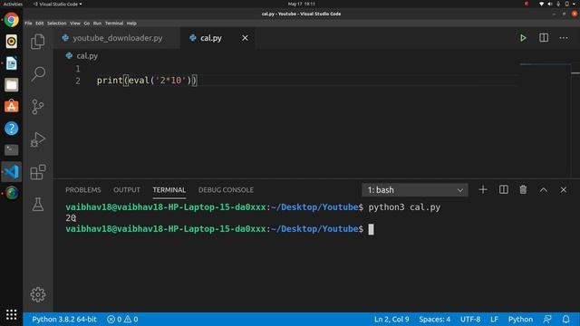Close the terminal panel

click(x=564, y=189)
